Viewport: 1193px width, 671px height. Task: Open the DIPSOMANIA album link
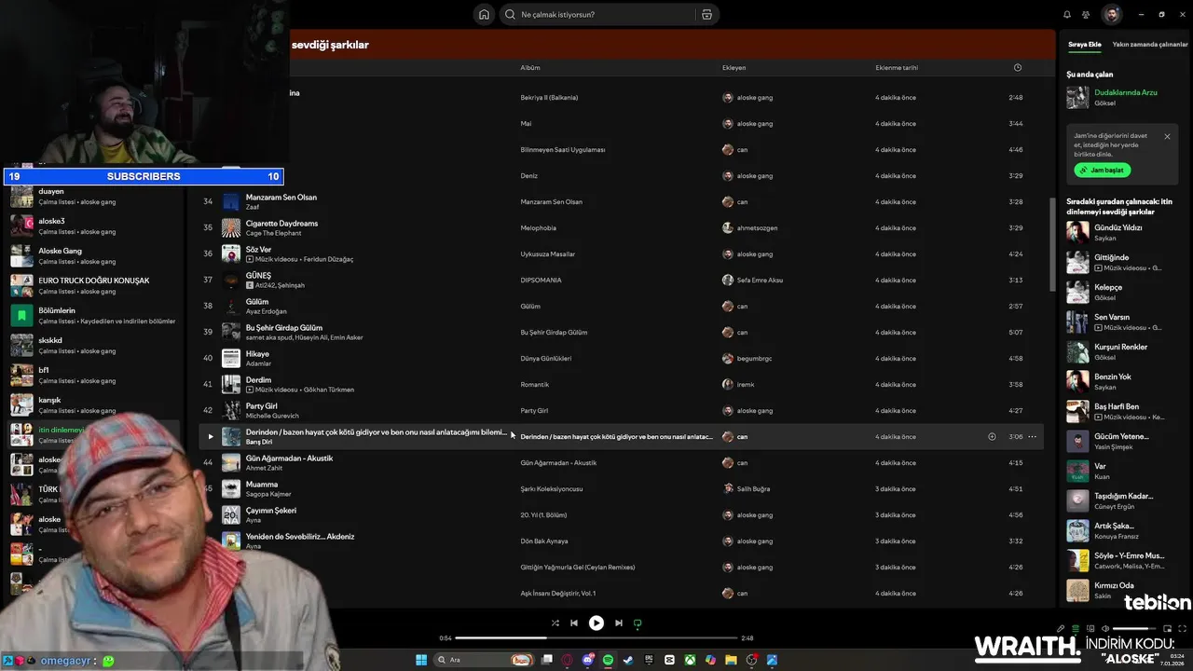click(x=540, y=280)
